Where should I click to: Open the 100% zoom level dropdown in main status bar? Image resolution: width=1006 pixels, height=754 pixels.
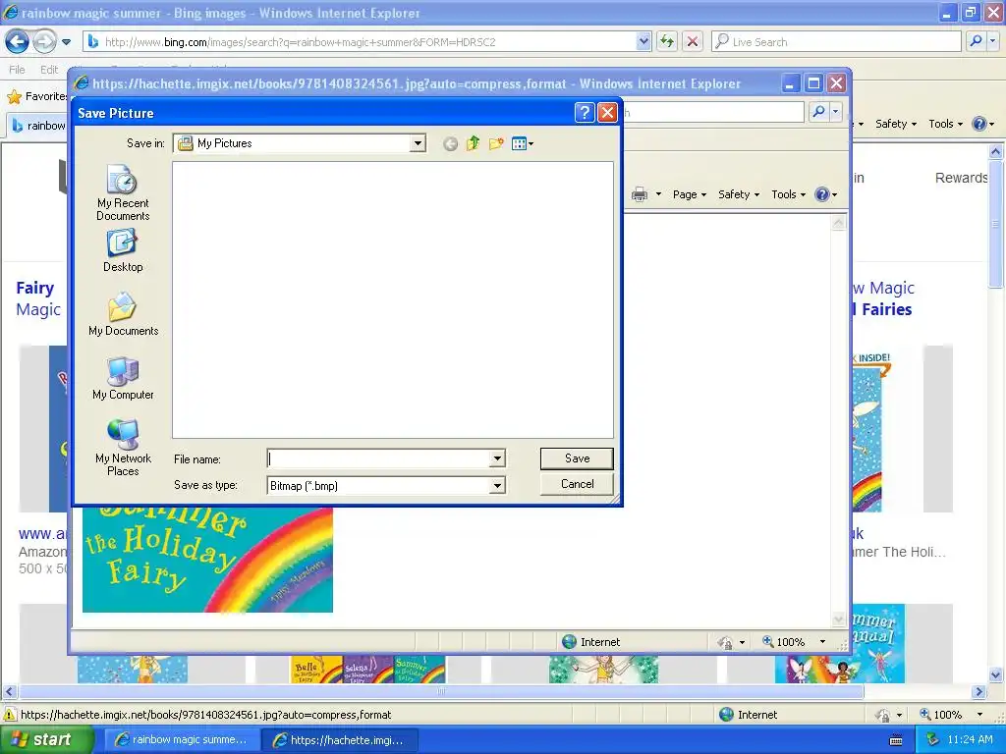[979, 715]
